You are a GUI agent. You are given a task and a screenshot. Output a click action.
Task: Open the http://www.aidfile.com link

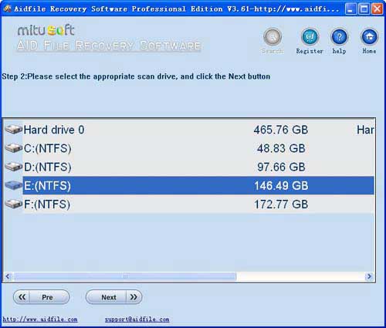(x=40, y=320)
